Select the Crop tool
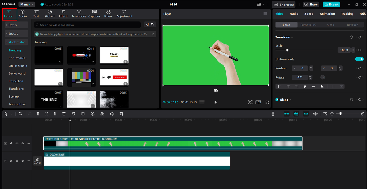 point(121,114)
